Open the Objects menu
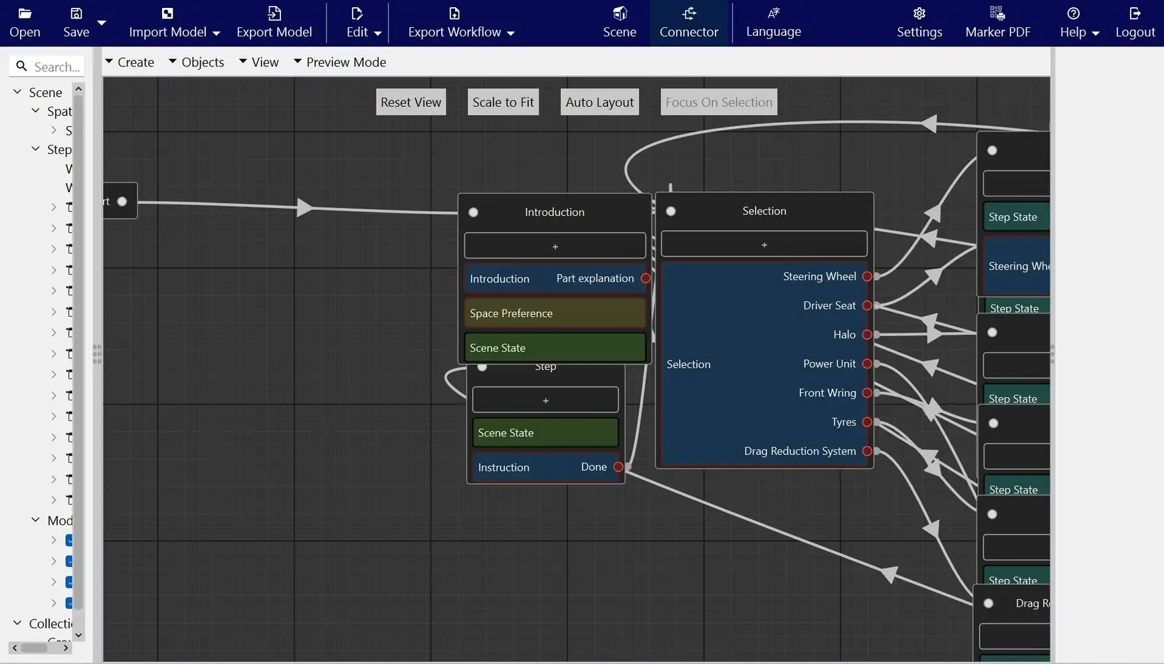The width and height of the screenshot is (1164, 664). pyautogui.click(x=196, y=62)
